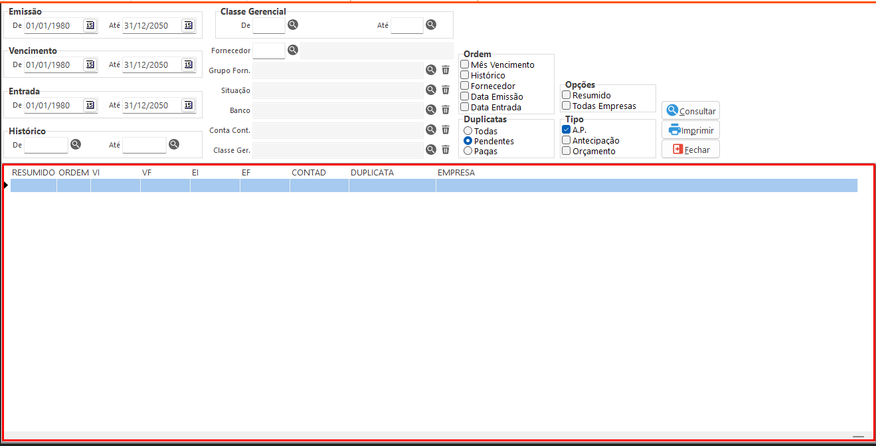Search Conta Cont. using magnifier icon
Screen dimensions: 876x446
[430, 130]
